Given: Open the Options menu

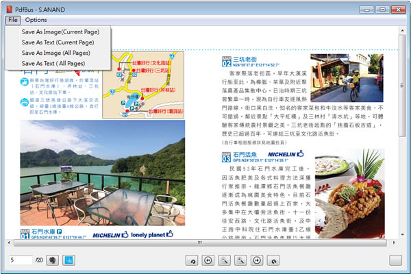Looking at the screenshot, I should tap(36, 20).
